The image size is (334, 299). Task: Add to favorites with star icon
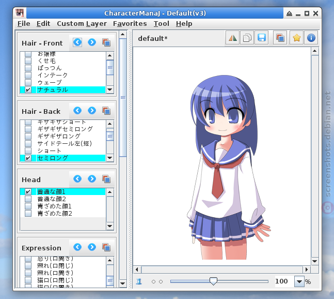[296, 38]
